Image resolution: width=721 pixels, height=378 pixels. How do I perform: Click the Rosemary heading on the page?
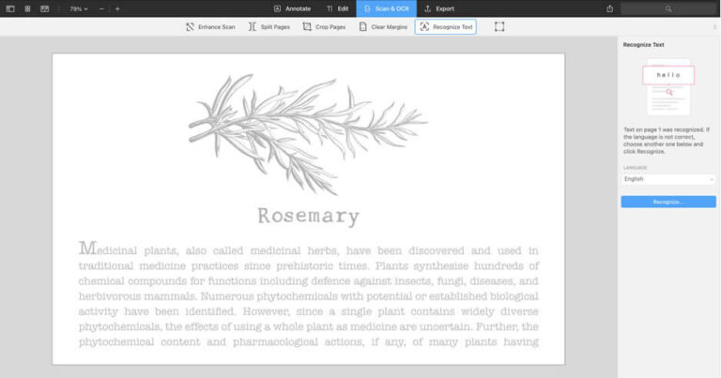309,216
